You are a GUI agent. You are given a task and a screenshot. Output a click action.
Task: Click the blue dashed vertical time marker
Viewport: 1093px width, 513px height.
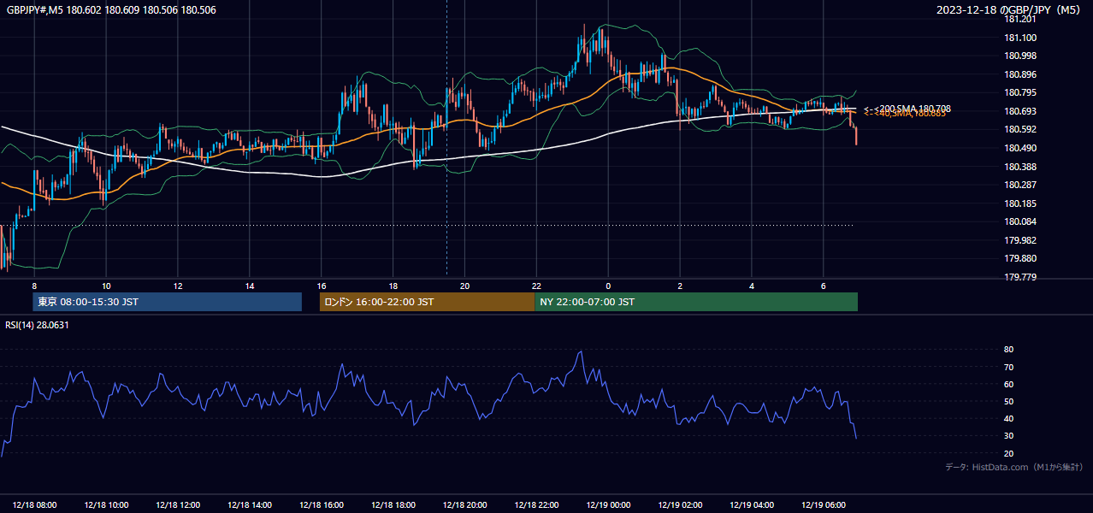(446, 137)
